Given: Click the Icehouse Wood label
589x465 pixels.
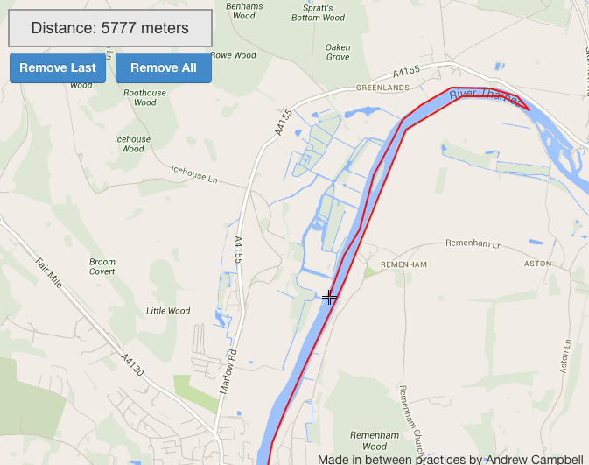Looking at the screenshot, I should (133, 144).
